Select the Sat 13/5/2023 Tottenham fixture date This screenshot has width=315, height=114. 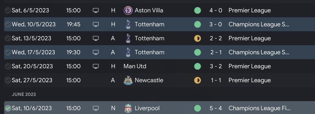click(x=31, y=38)
